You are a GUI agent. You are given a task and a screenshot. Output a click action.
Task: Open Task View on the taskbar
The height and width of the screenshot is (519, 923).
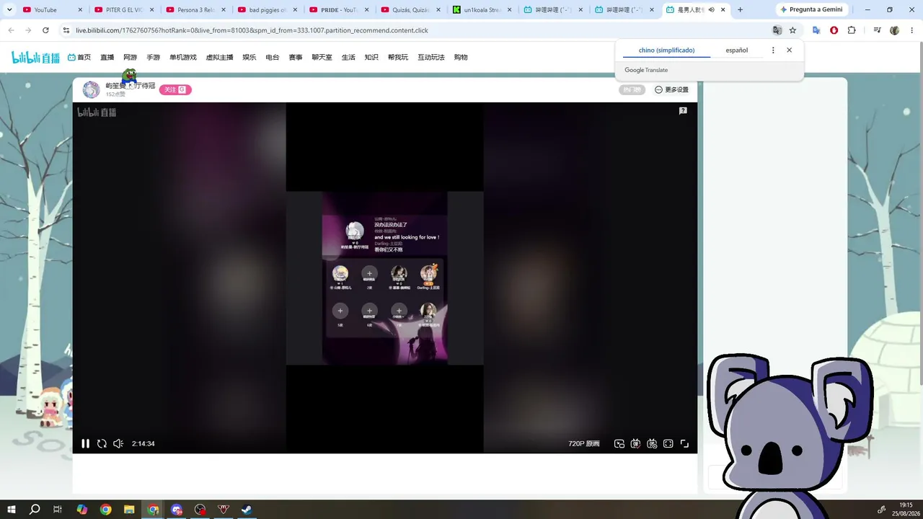58,510
